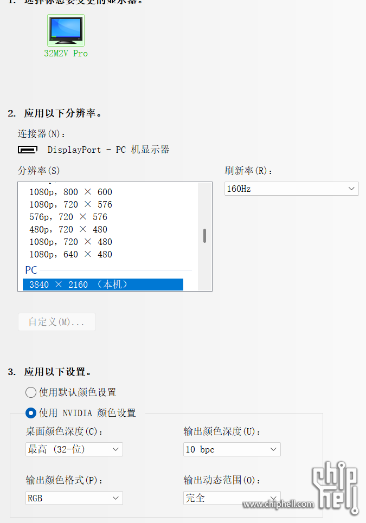The image size is (366, 523).
Task: Pick 1080p, 640 × 480 resolution
Action: click(71, 254)
